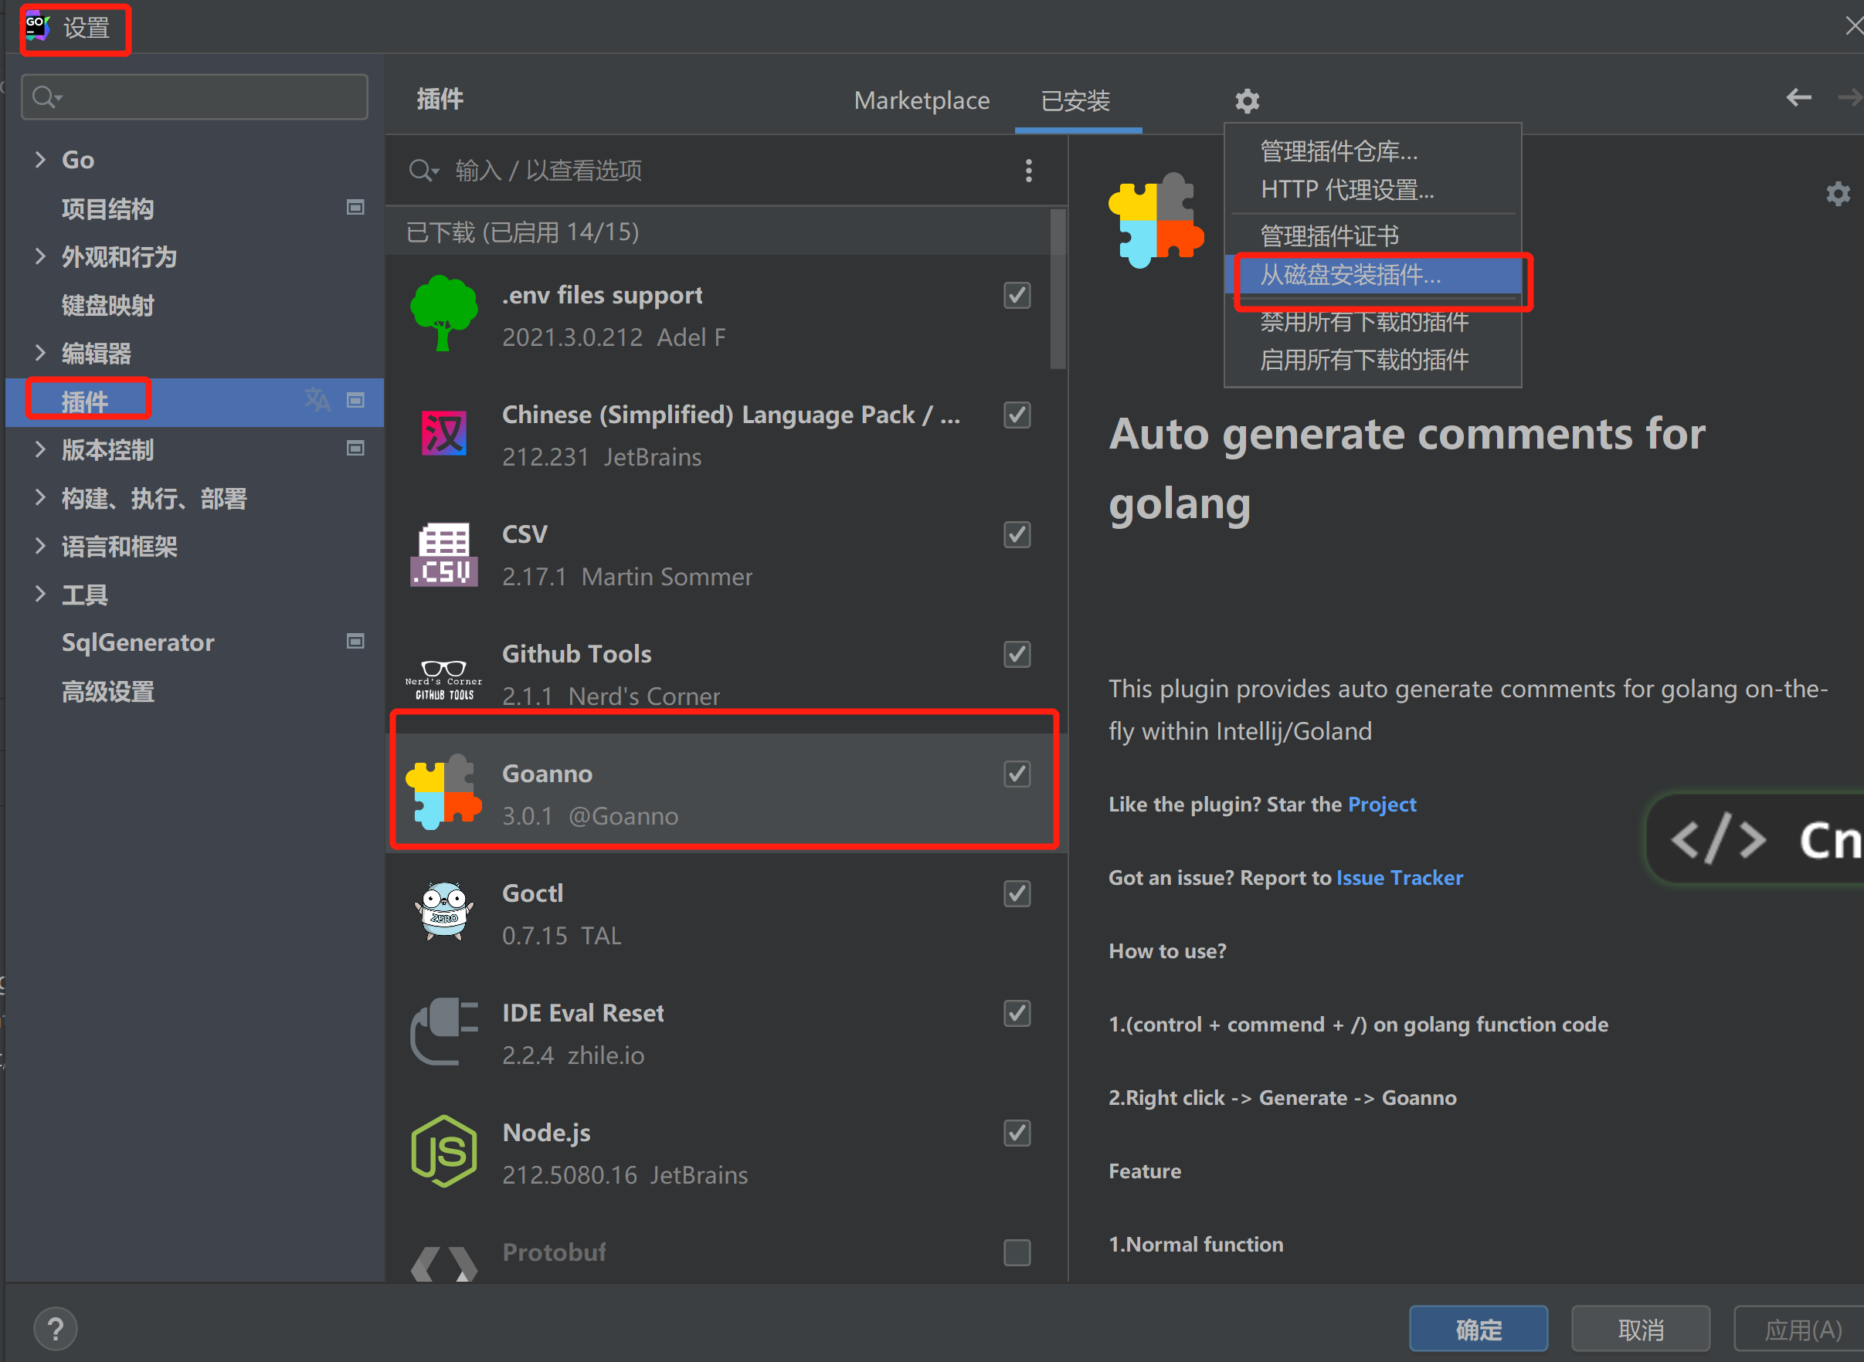
Task: Toggle the Github Tools checkbox
Action: click(1017, 655)
